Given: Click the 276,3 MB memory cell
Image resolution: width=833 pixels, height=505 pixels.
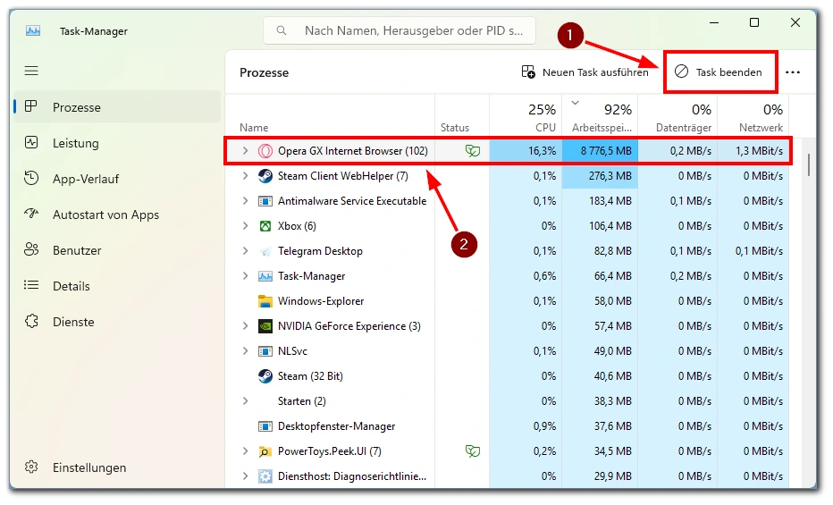Looking at the screenshot, I should click(x=601, y=176).
